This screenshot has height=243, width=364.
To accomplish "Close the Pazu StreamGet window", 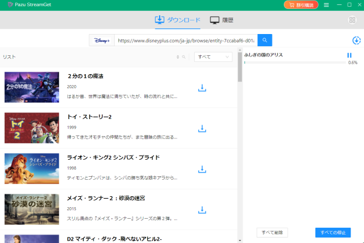I will 359,5.
